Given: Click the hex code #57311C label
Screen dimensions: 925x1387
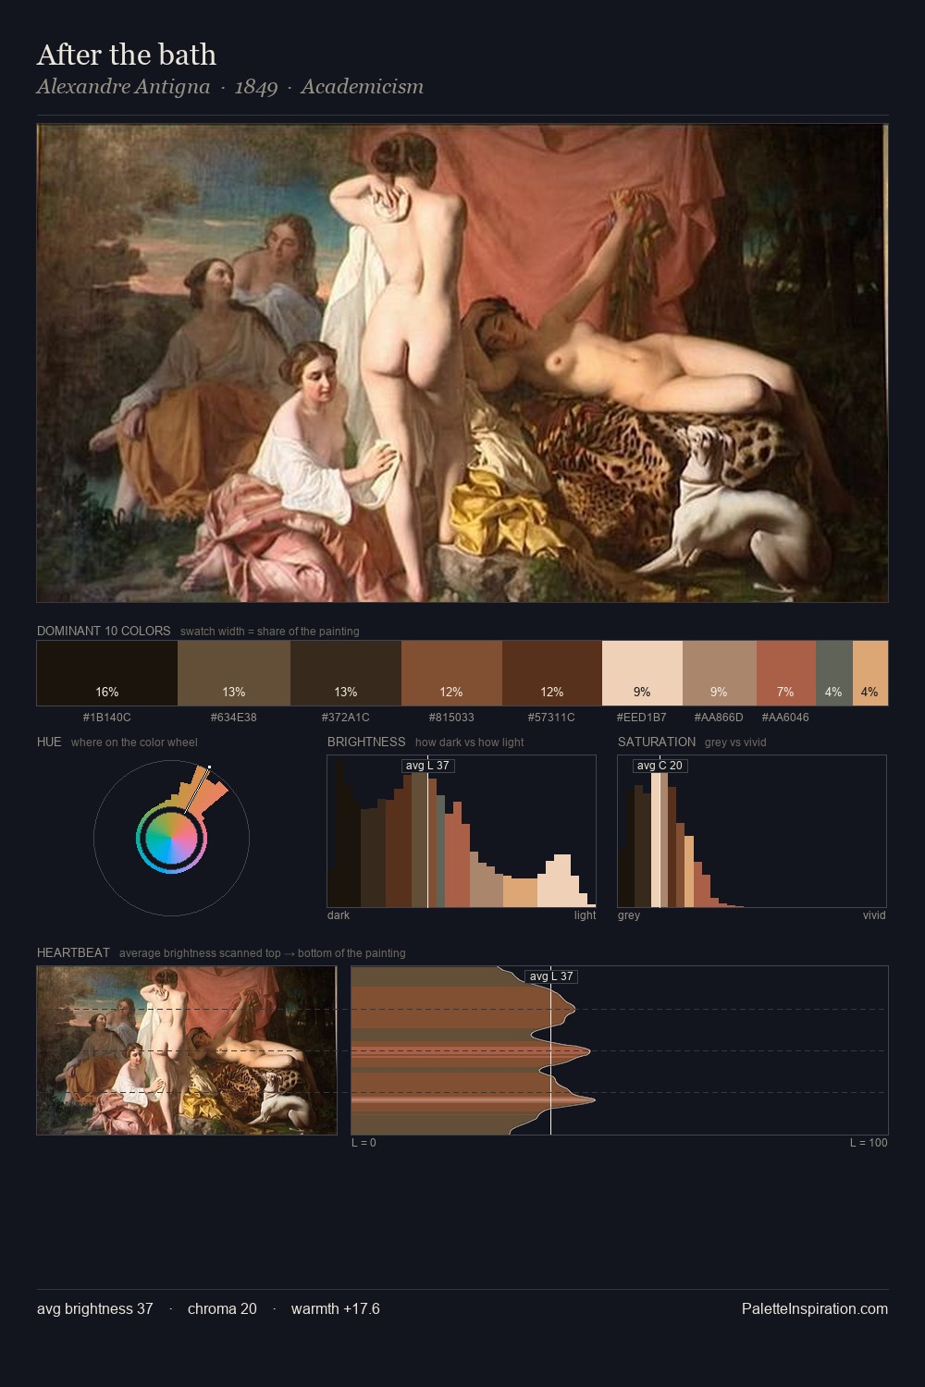Looking at the screenshot, I should [x=551, y=718].
